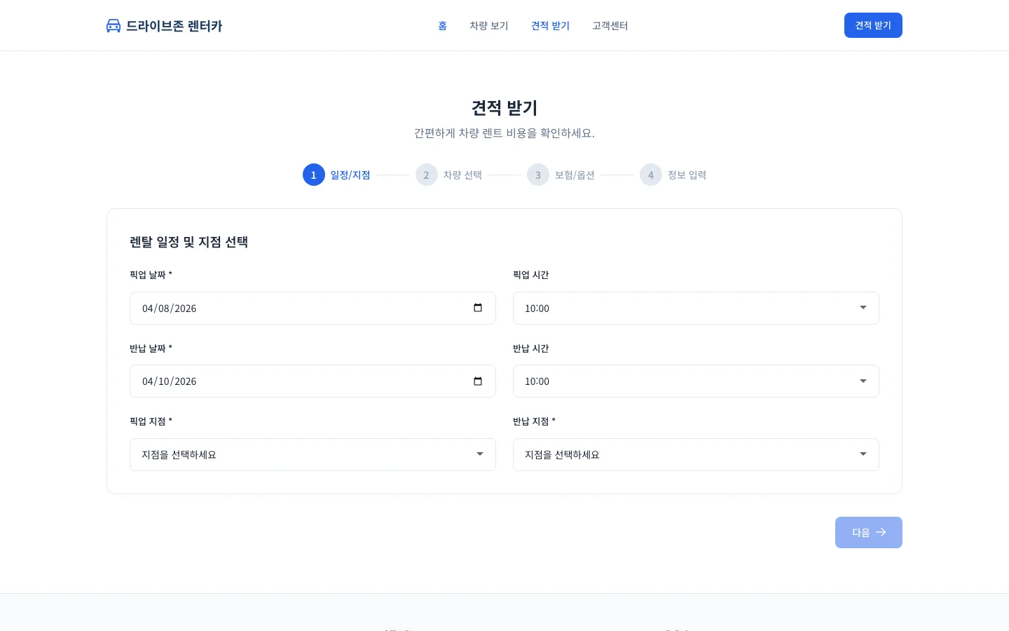
Task: Click step circle 4 for 정보 입력
Action: pyautogui.click(x=650, y=175)
